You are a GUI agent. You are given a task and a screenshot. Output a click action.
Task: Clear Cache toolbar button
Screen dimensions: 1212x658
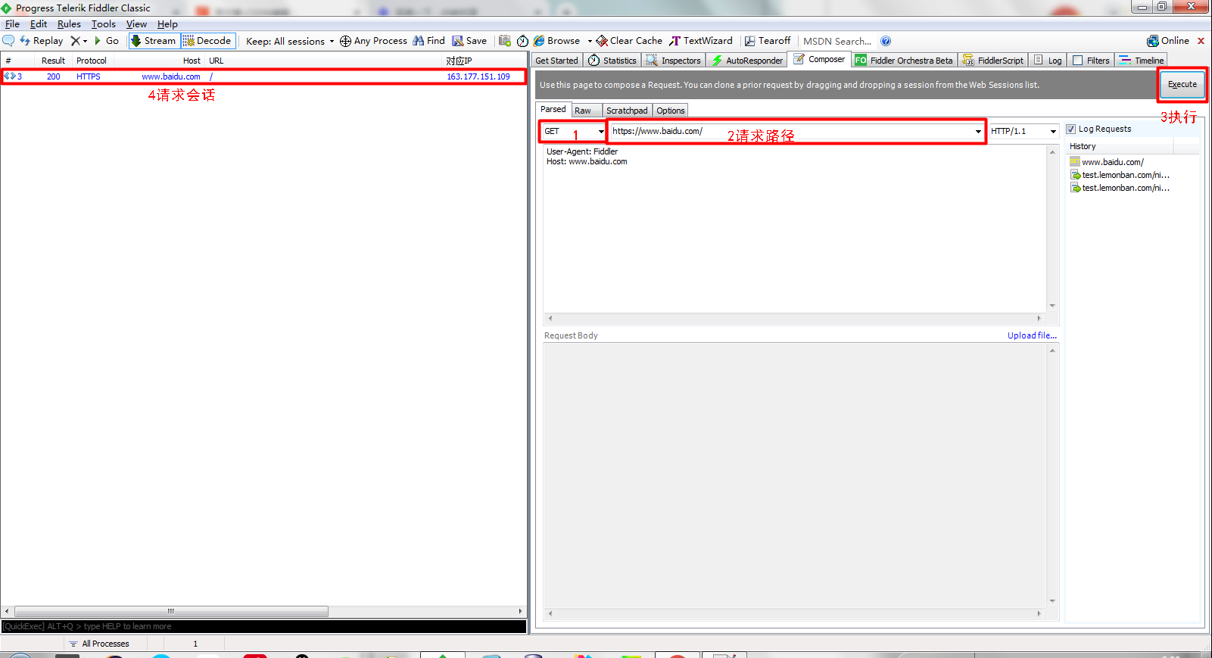pyautogui.click(x=629, y=41)
